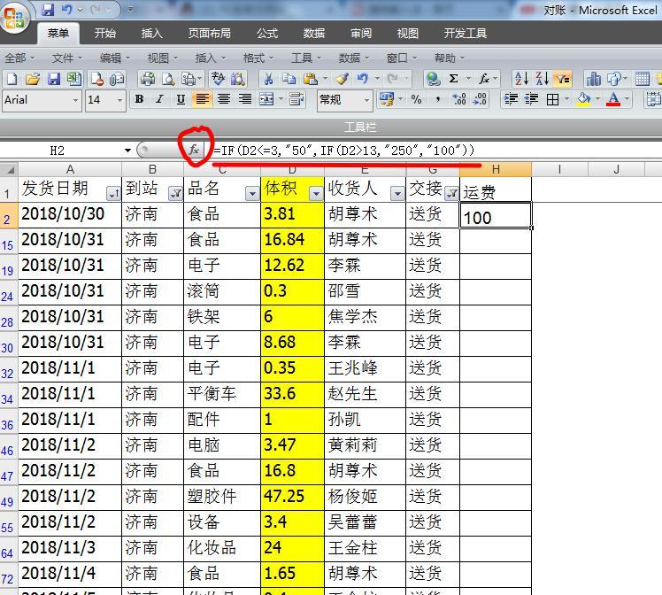Click the Insert Function fx button beside the formula bar
The image size is (662, 595).
pyautogui.click(x=194, y=150)
